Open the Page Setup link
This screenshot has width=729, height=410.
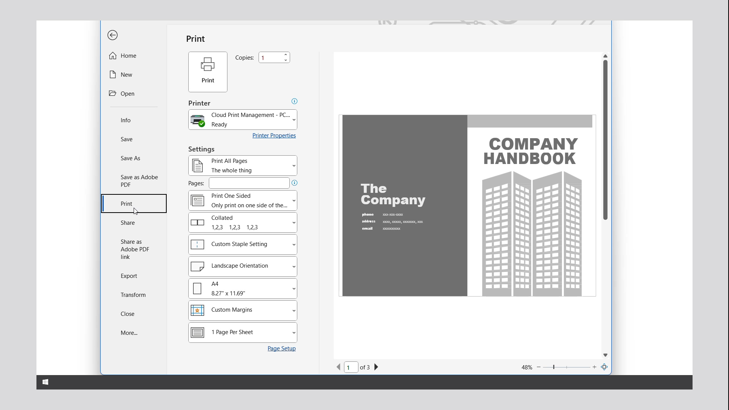click(281, 348)
